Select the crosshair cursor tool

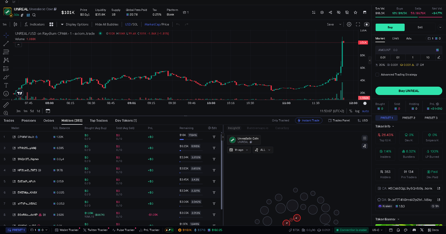tap(6, 35)
